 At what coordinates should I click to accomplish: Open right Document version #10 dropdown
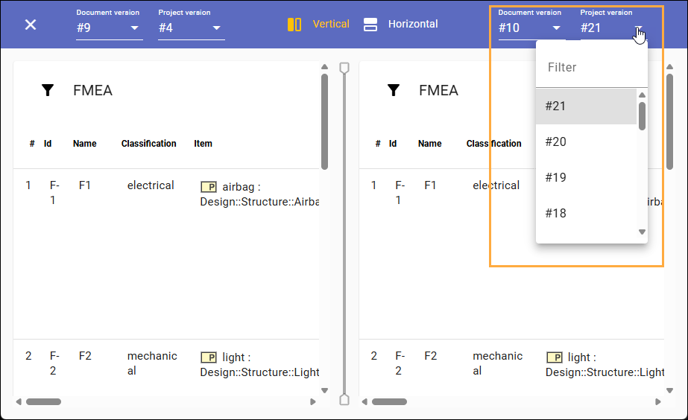click(530, 28)
